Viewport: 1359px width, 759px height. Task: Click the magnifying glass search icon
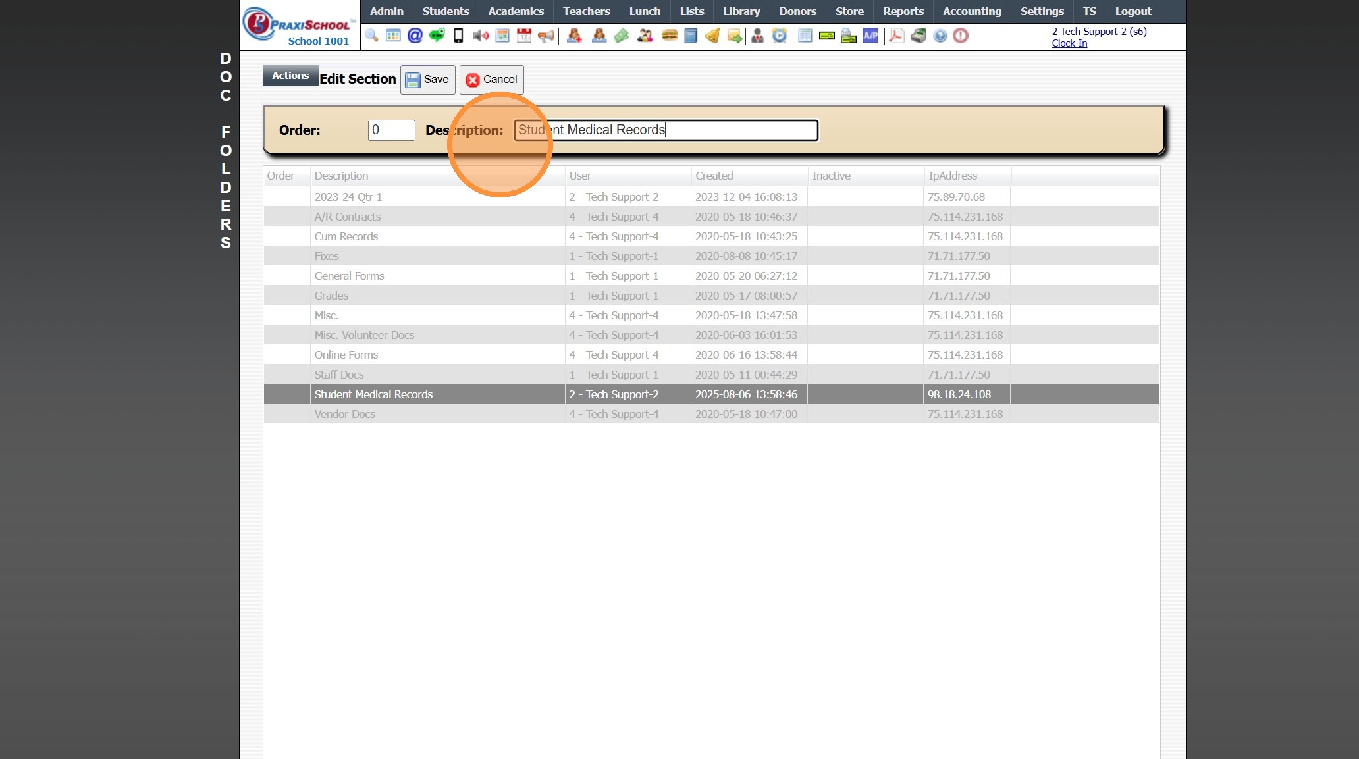click(x=371, y=36)
